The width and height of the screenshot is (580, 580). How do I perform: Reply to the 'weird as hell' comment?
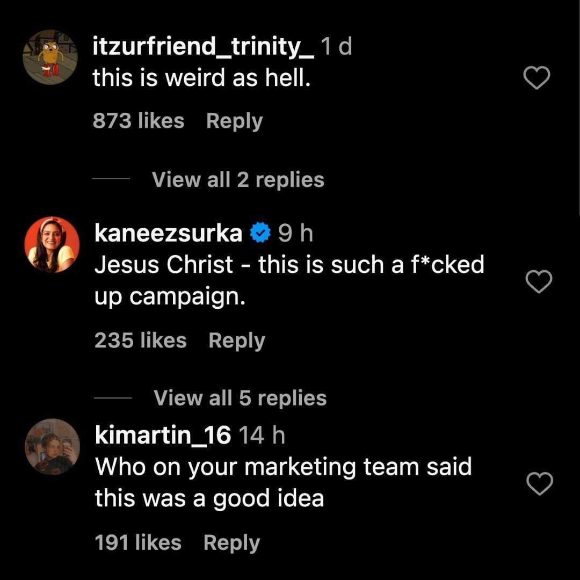(x=234, y=121)
